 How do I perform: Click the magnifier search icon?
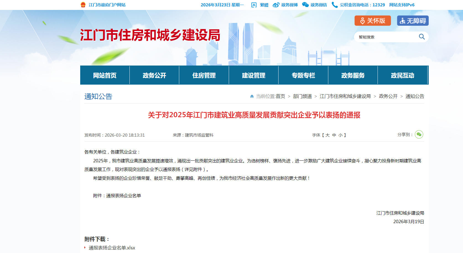422,37
